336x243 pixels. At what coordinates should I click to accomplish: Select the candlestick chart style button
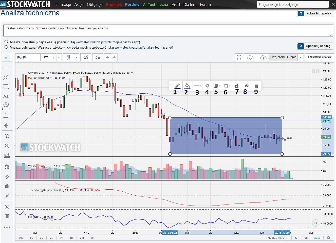[x=68, y=57]
